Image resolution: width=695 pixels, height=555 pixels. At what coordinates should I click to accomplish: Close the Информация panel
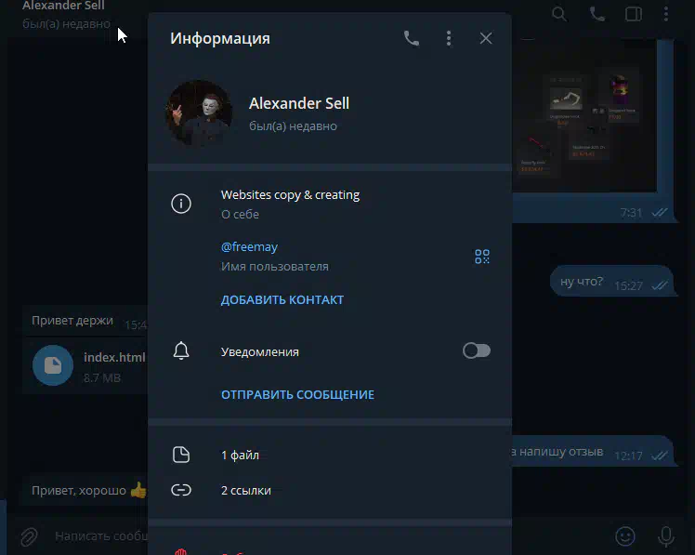click(486, 39)
